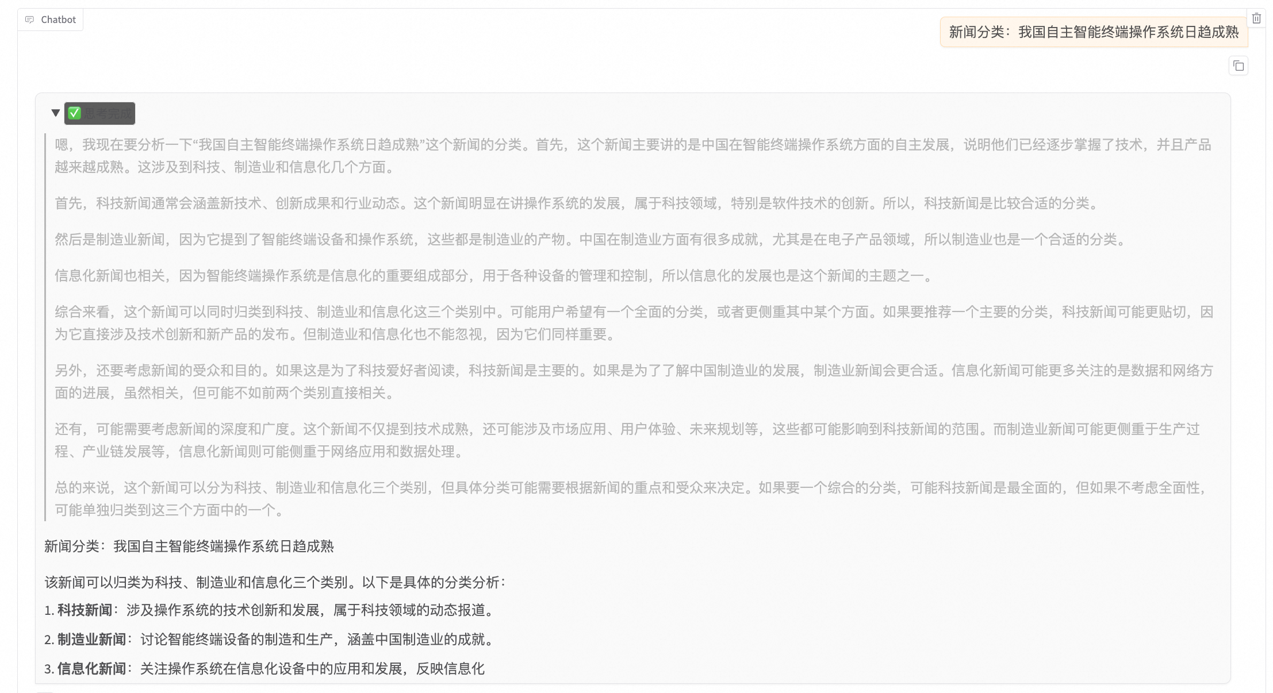The width and height of the screenshot is (1273, 693).
Task: Click paragraph starting 信息化新闻也相关
Action: coord(494,276)
